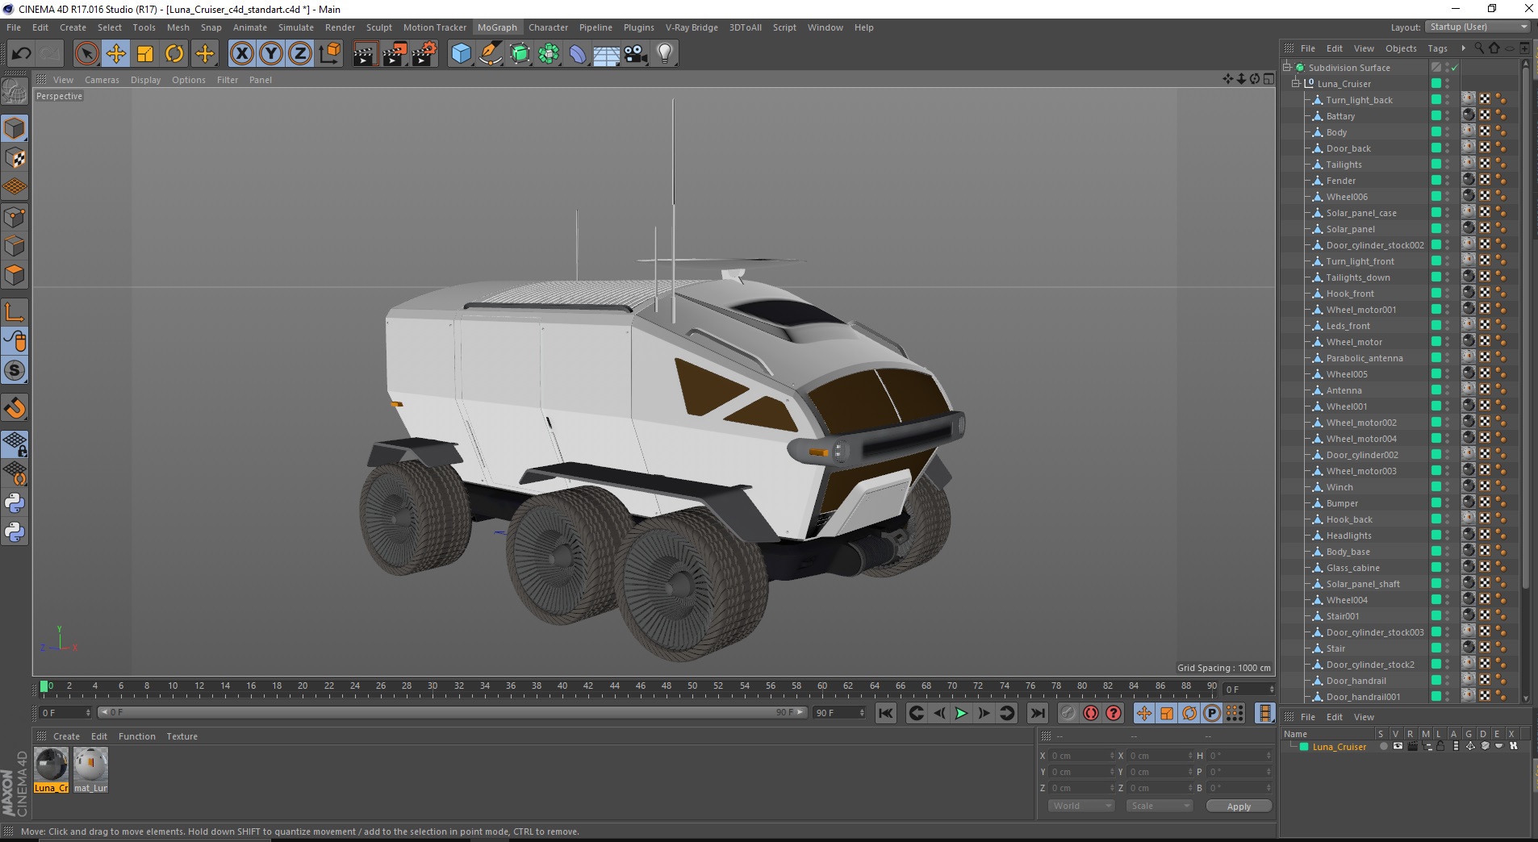Toggle visibility dot of Body object
The image size is (1538, 842).
click(1448, 130)
